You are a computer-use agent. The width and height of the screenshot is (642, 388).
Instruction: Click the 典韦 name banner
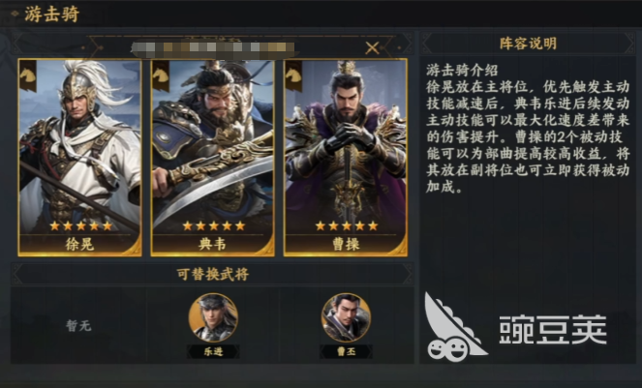point(212,245)
